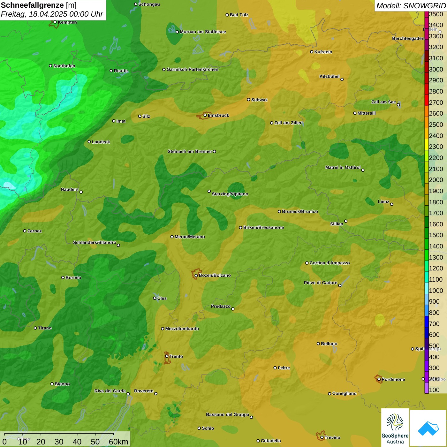The width and height of the screenshot is (447, 447).
Task: Click the Cortina d'Ampezzo label
Action: point(330,263)
